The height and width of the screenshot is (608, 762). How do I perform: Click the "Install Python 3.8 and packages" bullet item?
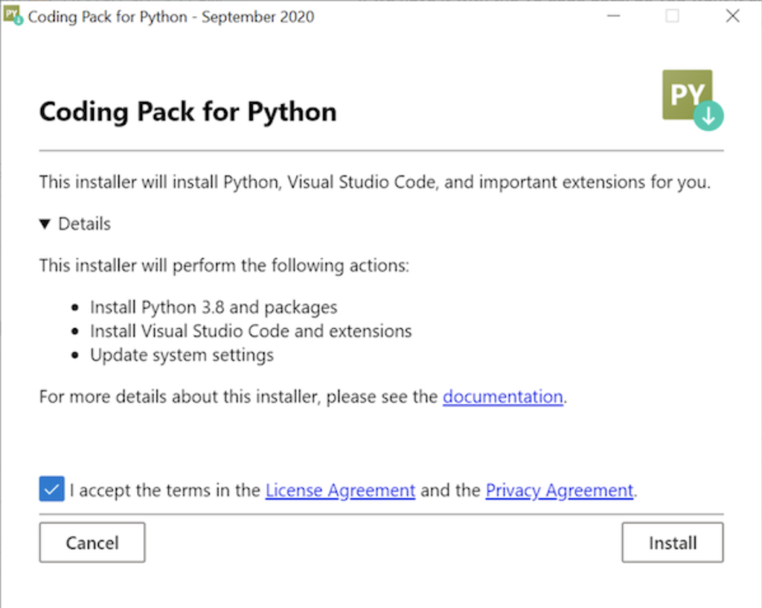coord(214,307)
